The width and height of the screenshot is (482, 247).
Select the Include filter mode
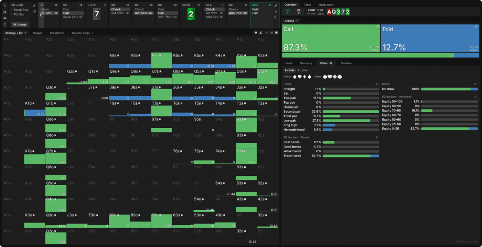[290, 70]
